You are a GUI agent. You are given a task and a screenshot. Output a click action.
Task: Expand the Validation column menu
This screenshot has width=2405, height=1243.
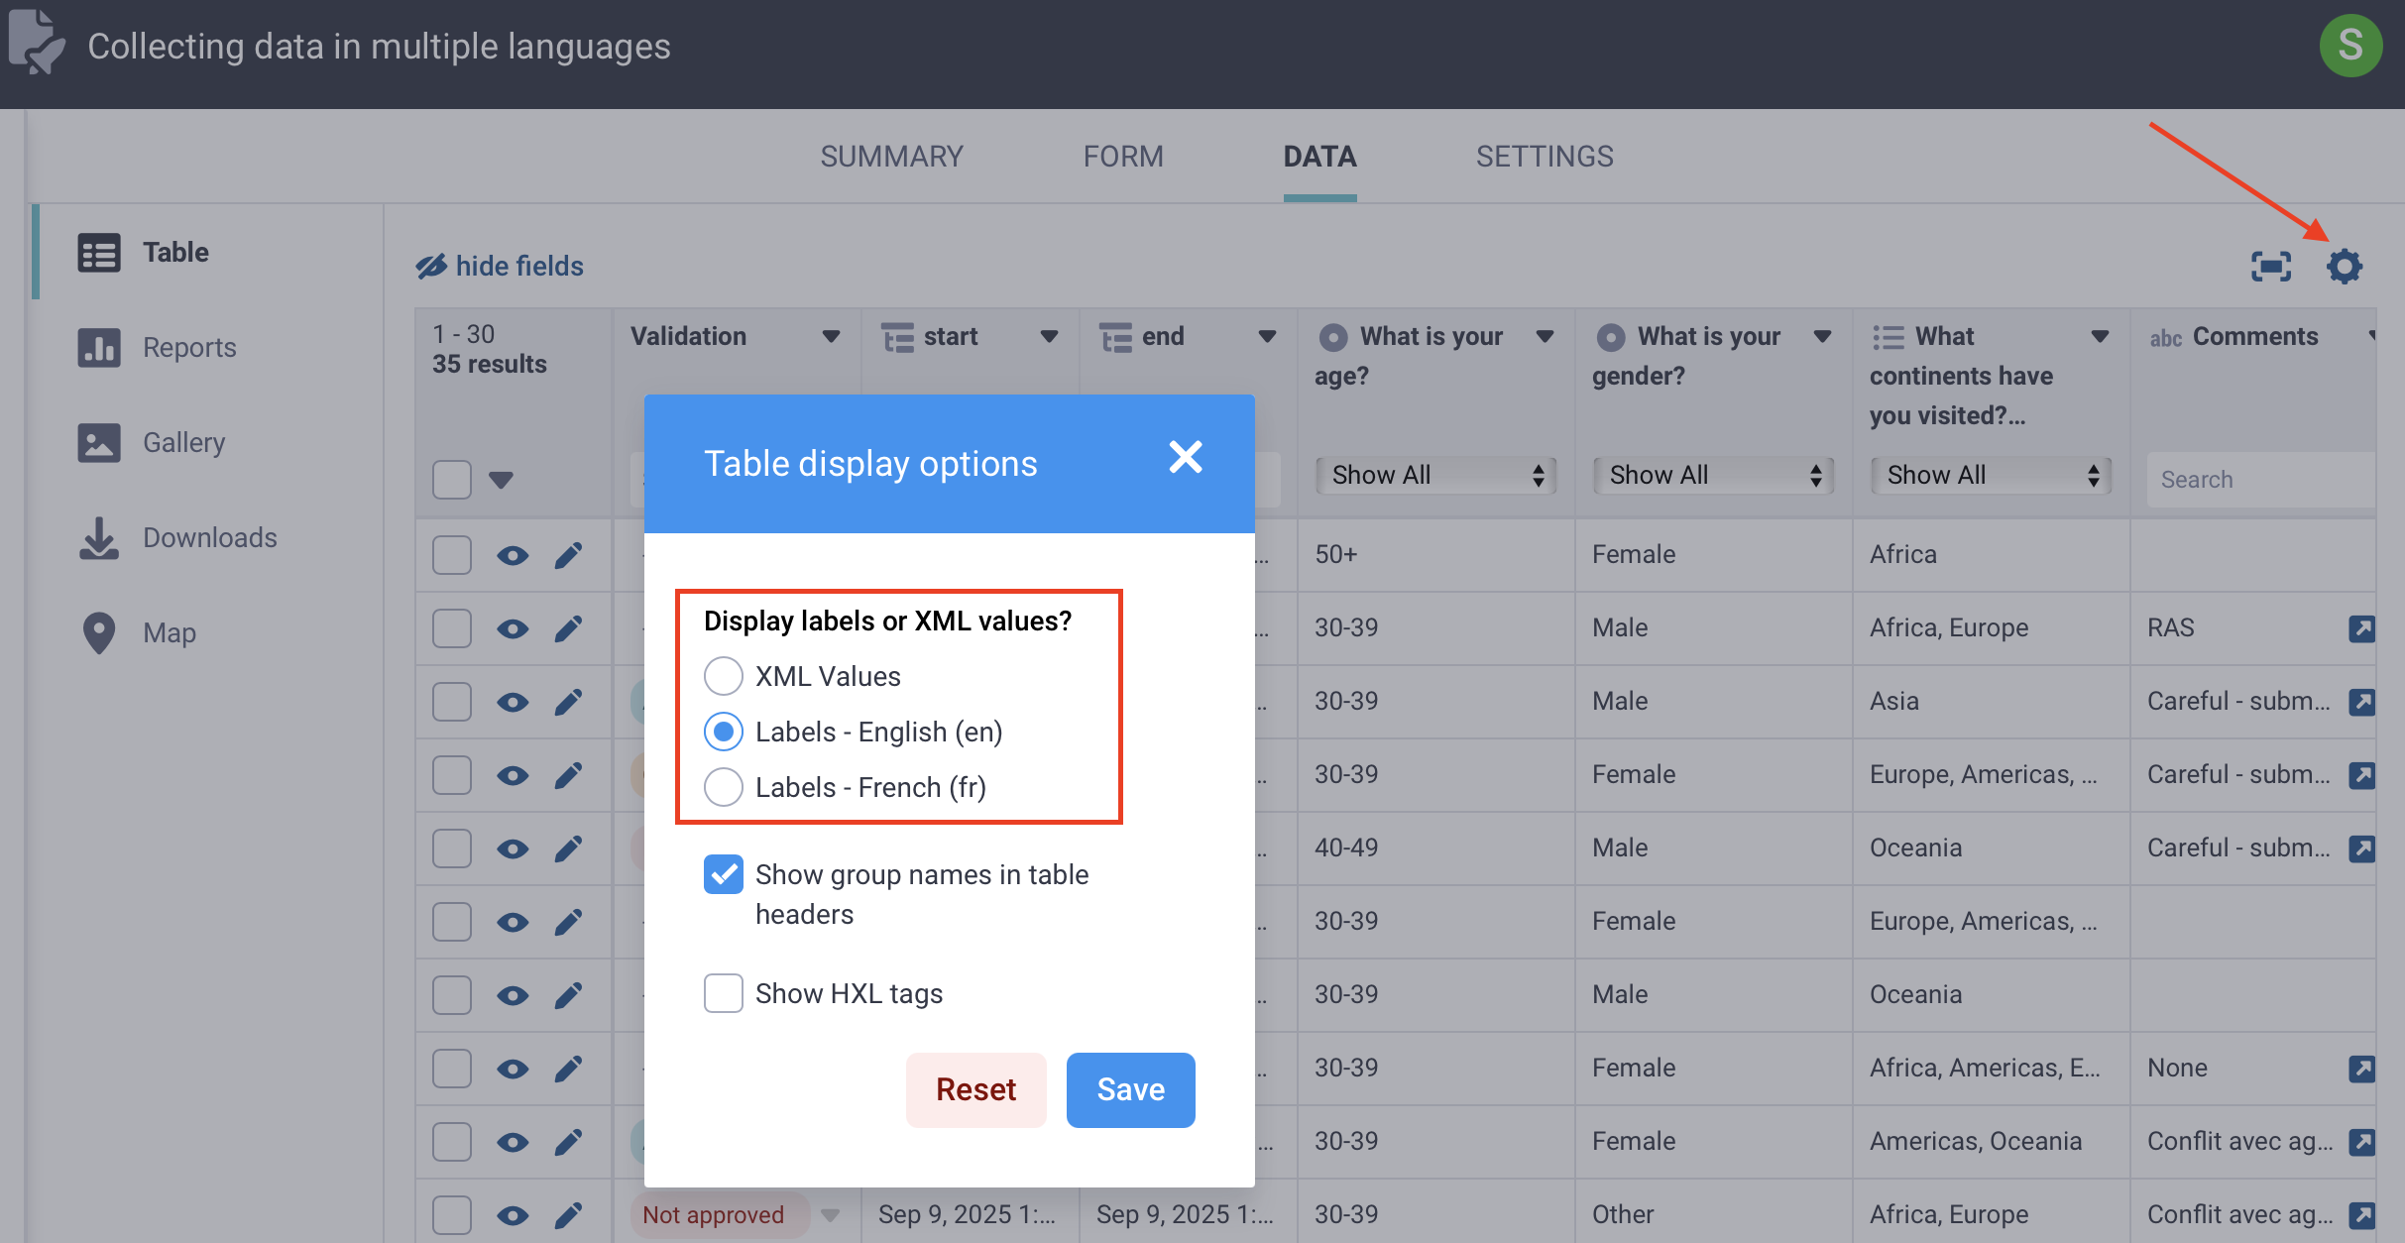tap(832, 336)
